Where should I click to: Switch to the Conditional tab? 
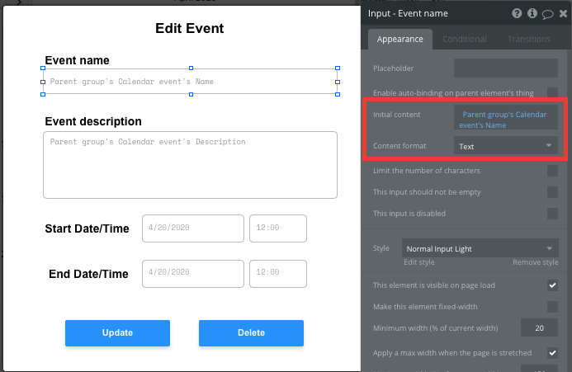tap(465, 39)
